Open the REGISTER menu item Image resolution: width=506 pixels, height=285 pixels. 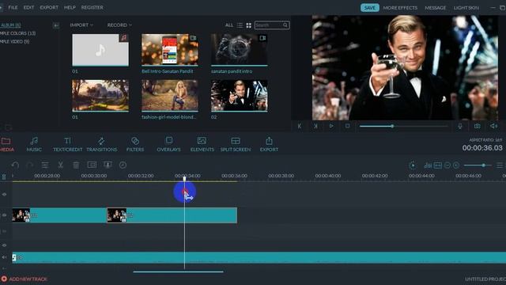(x=92, y=7)
